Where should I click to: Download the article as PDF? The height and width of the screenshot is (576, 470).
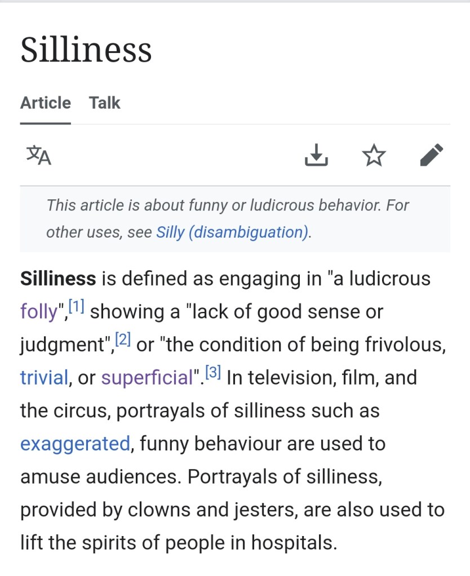tap(316, 155)
